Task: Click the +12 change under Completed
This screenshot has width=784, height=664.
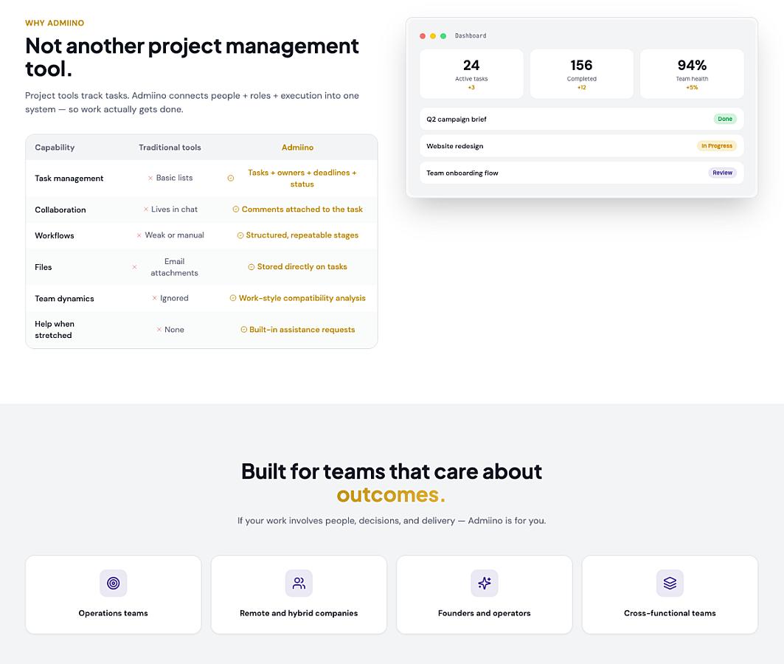Action: click(x=581, y=88)
